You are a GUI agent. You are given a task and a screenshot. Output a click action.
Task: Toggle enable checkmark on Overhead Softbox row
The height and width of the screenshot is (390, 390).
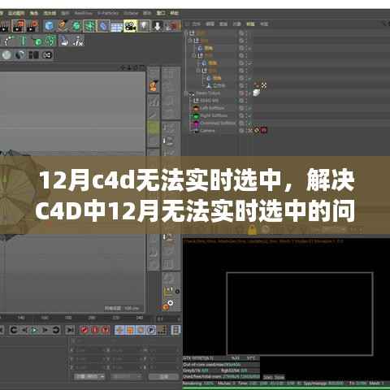[249, 123]
